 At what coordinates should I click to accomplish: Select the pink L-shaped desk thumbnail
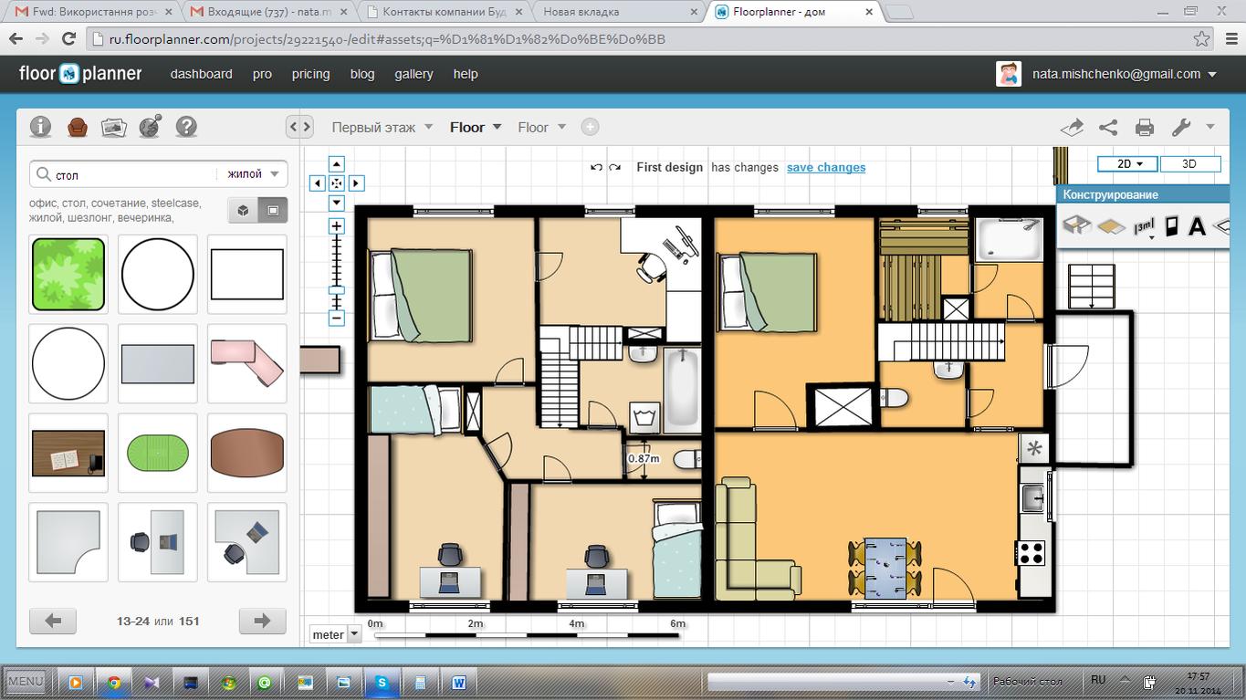(247, 363)
